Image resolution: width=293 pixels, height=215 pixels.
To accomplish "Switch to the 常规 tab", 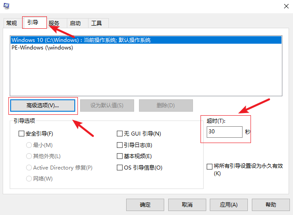I will (12, 23).
